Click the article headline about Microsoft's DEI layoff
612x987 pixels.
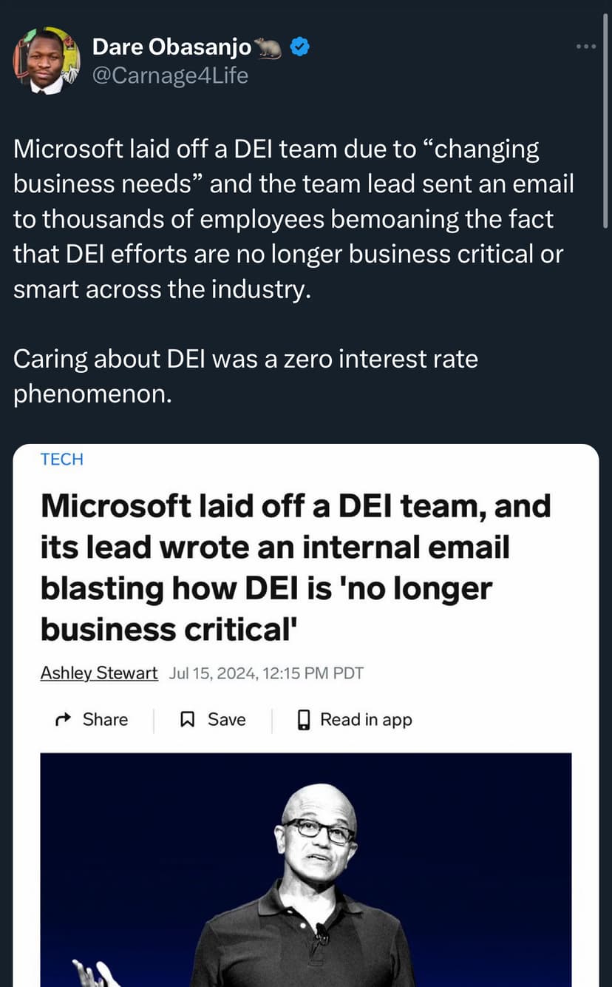296,567
